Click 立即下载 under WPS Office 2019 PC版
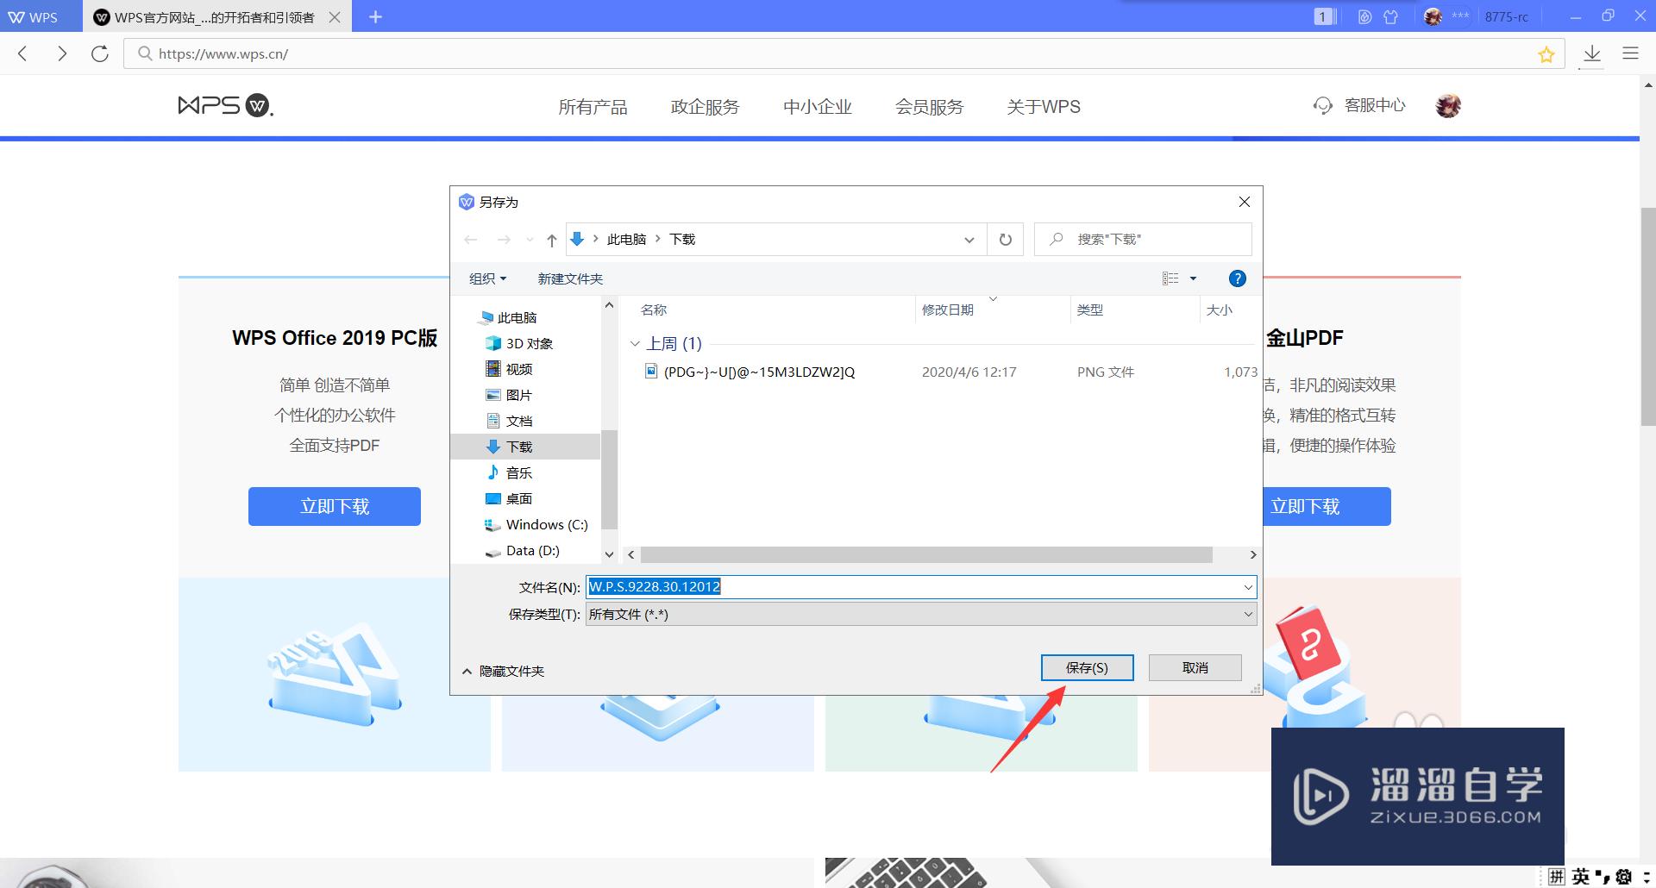The height and width of the screenshot is (888, 1656). (335, 506)
